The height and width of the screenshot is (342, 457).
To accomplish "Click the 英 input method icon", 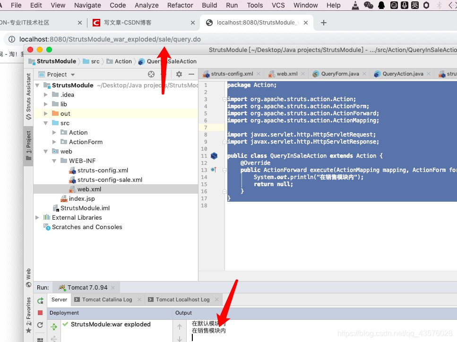I will pyautogui.click(x=415, y=5).
